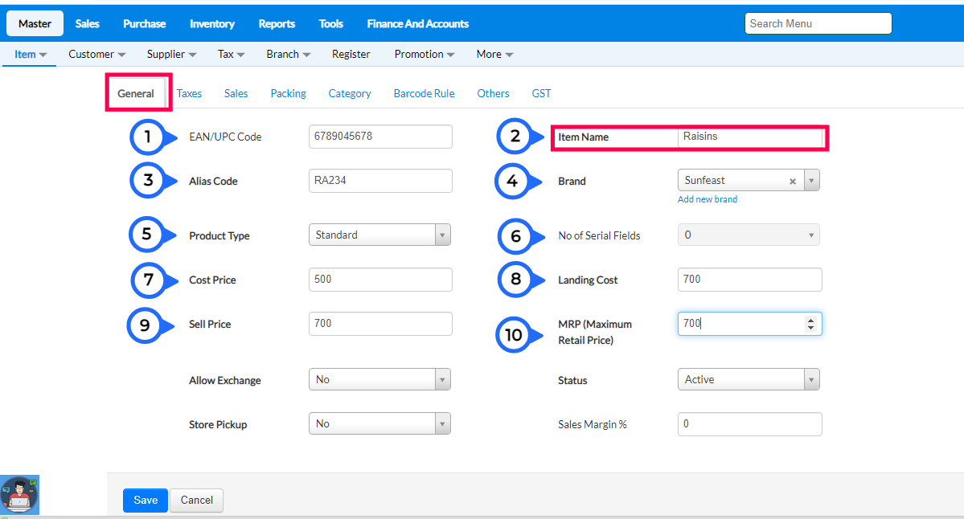The height and width of the screenshot is (519, 964).
Task: Clear the Sunfeast brand selection
Action: (x=793, y=182)
